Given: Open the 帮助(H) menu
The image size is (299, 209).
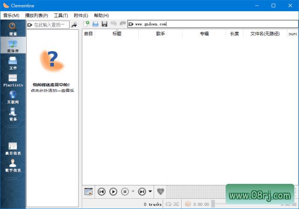Looking at the screenshot, I should 101,15.
